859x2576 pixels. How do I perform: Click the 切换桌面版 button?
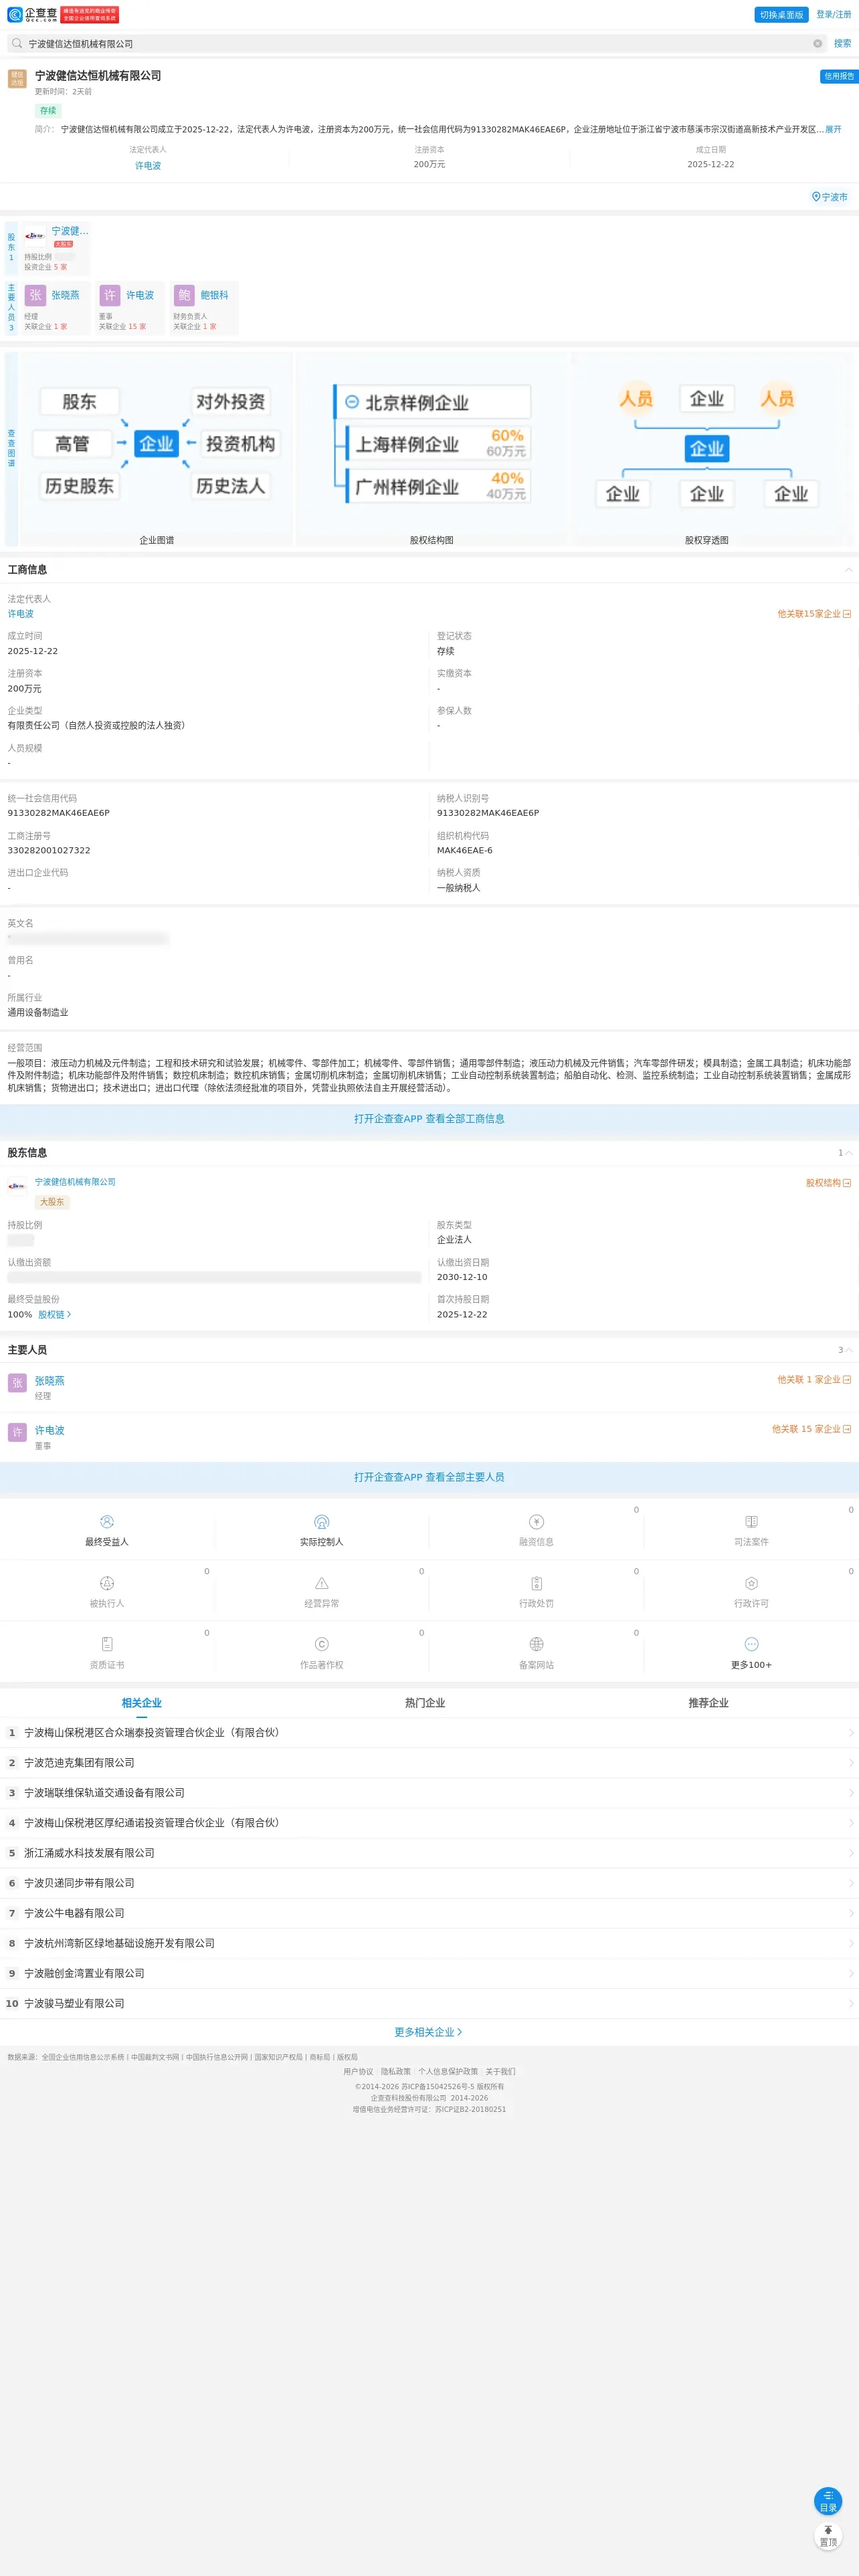pos(781,15)
